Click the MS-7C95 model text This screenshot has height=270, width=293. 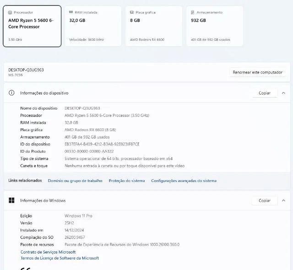click(16, 75)
